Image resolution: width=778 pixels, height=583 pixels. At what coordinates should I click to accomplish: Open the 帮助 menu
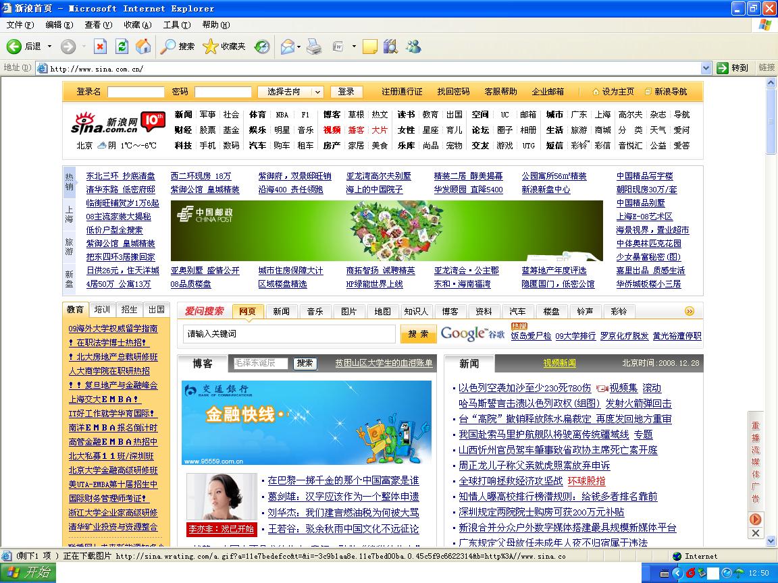click(216, 25)
